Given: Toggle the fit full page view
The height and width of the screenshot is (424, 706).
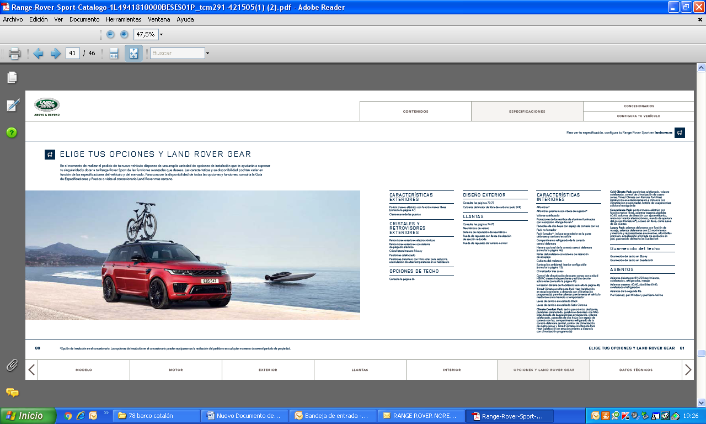Looking at the screenshot, I should pyautogui.click(x=133, y=54).
